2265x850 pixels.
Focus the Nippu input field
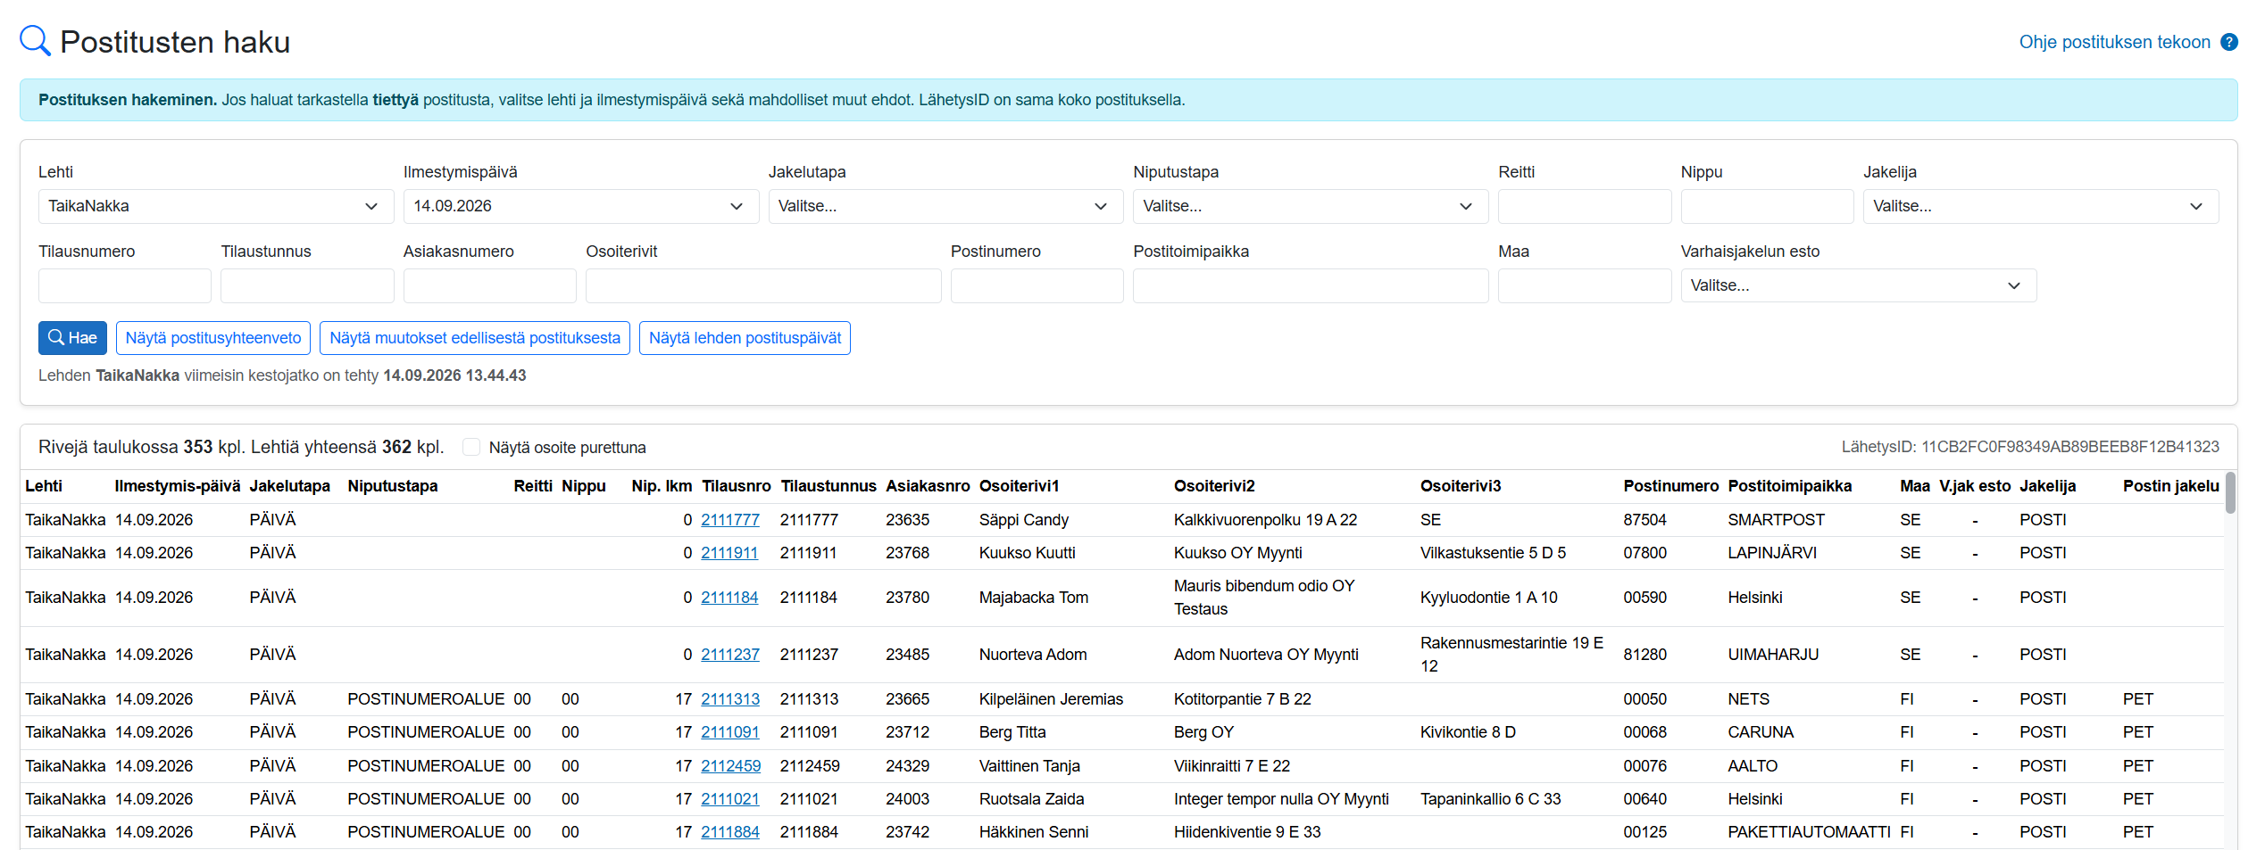[1767, 206]
